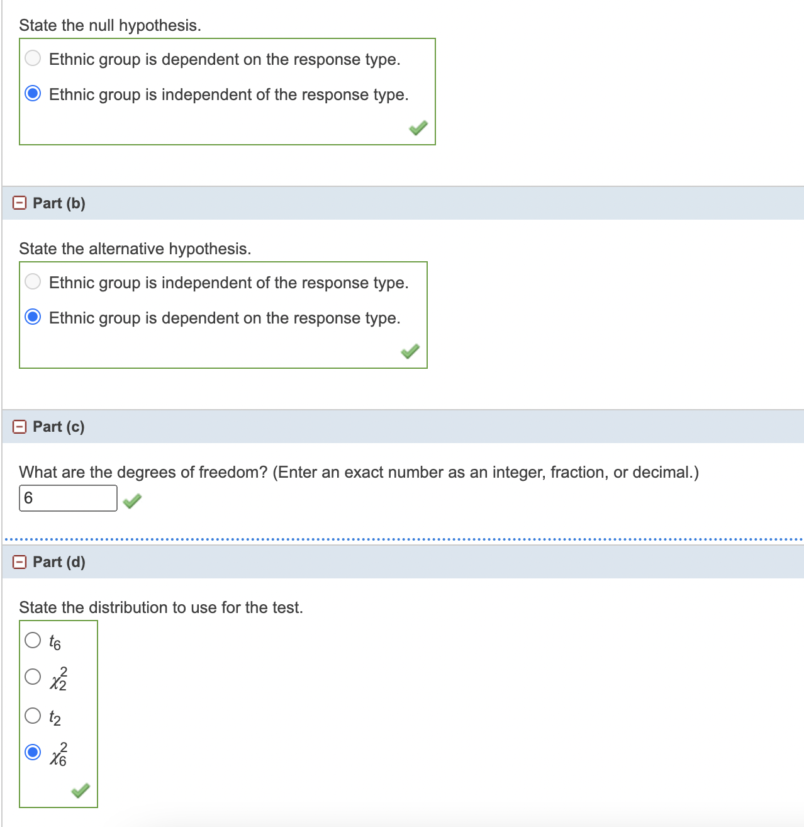Click the collapse icon on the Part (b) header
804x827 pixels.
tap(19, 203)
